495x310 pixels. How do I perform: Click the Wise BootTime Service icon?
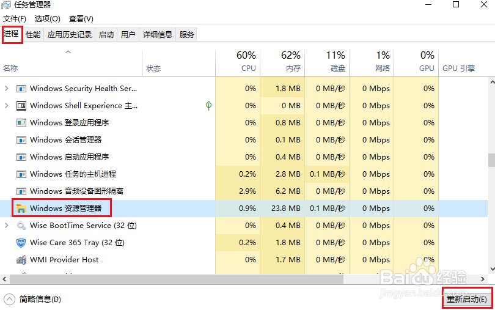[21, 225]
